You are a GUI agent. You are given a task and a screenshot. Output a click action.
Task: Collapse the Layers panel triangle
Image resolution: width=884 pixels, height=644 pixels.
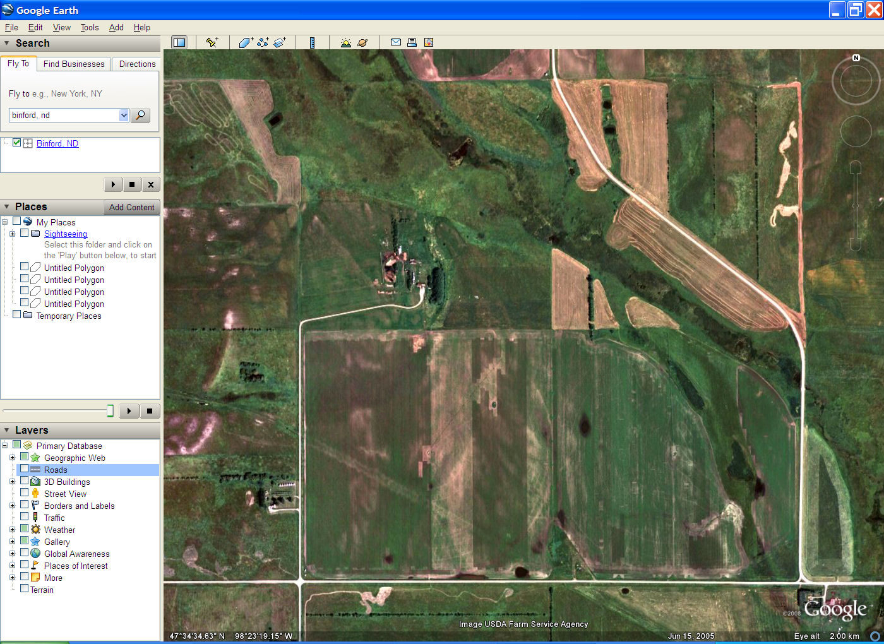[x=7, y=431]
